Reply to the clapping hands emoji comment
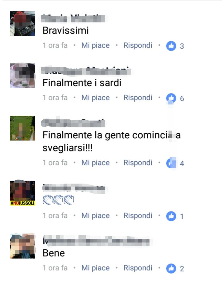This screenshot has height=282, width=223. click(138, 216)
